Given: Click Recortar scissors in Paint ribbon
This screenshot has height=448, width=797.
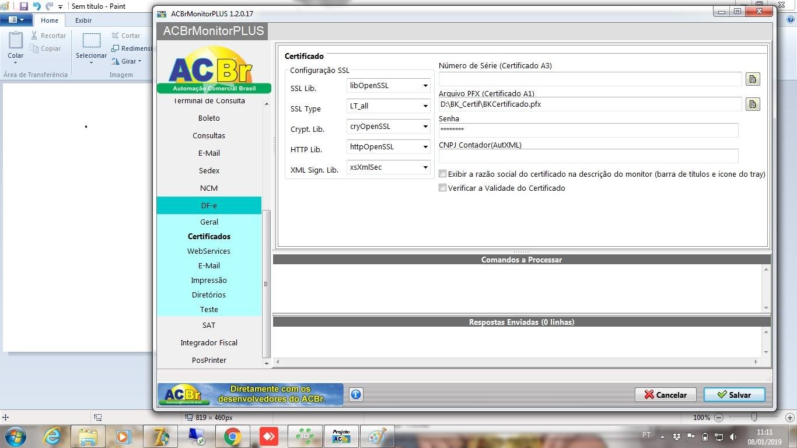Looking at the screenshot, I should [48, 36].
